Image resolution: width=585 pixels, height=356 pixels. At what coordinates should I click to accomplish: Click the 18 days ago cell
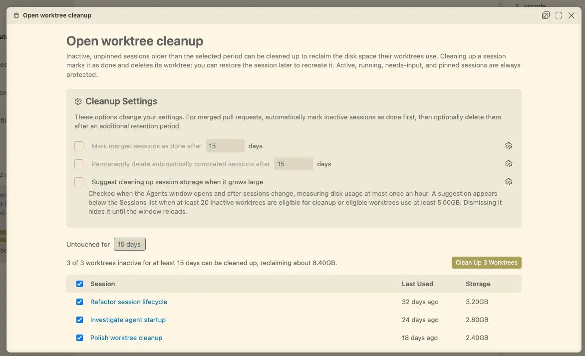[420, 338]
